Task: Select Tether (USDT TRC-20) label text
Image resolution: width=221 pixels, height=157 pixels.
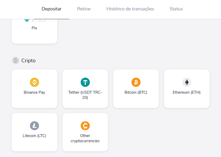Action: pyautogui.click(x=85, y=95)
